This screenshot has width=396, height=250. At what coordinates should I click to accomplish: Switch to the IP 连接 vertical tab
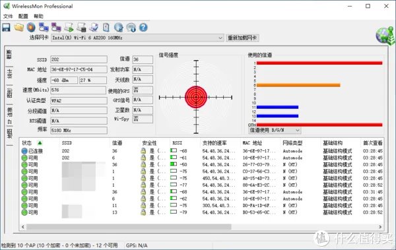[x=9, y=115]
